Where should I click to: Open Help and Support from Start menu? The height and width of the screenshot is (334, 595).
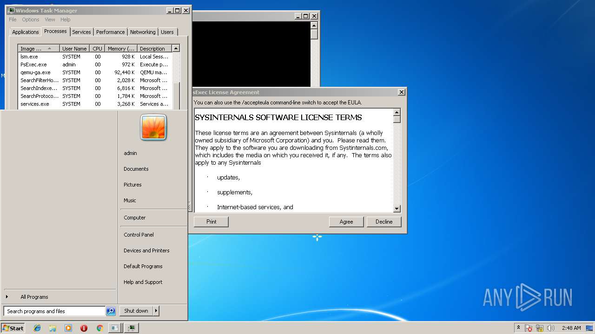click(143, 282)
